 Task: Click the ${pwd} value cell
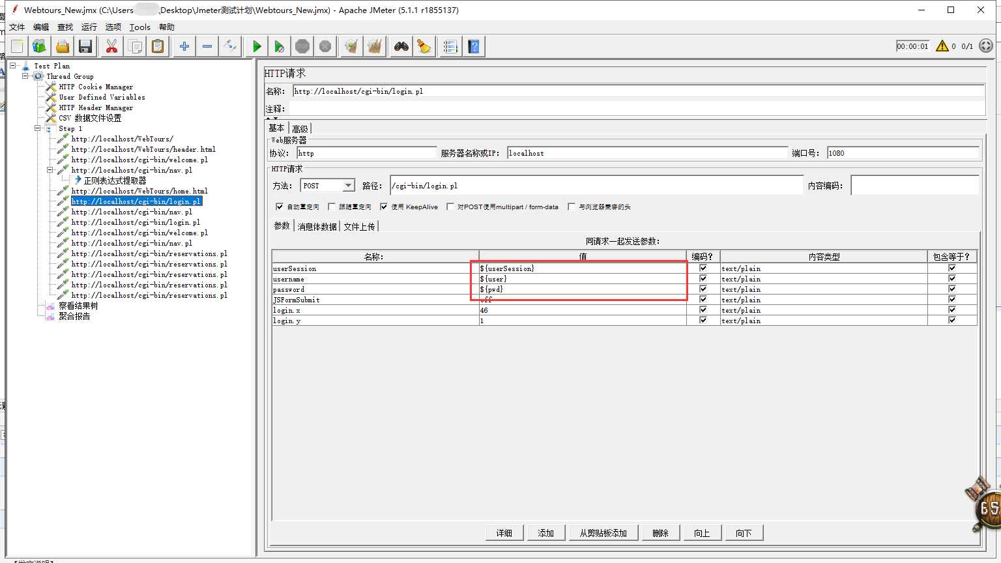(583, 289)
